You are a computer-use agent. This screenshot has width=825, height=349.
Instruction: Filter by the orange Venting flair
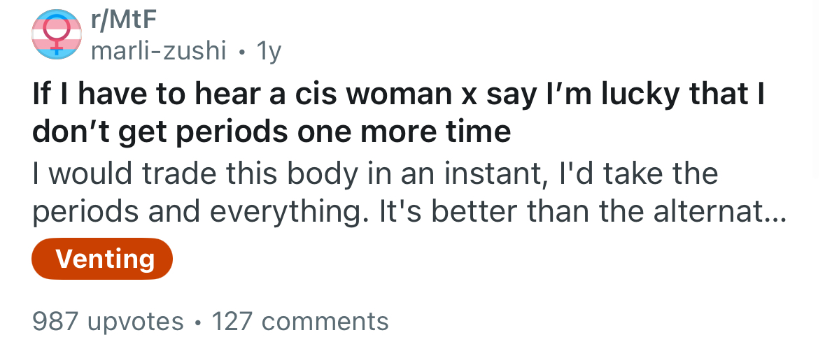pos(102,259)
